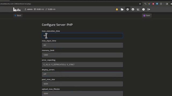
Task: Open the browser extensions puzzle icon
Action: click(161, 4)
